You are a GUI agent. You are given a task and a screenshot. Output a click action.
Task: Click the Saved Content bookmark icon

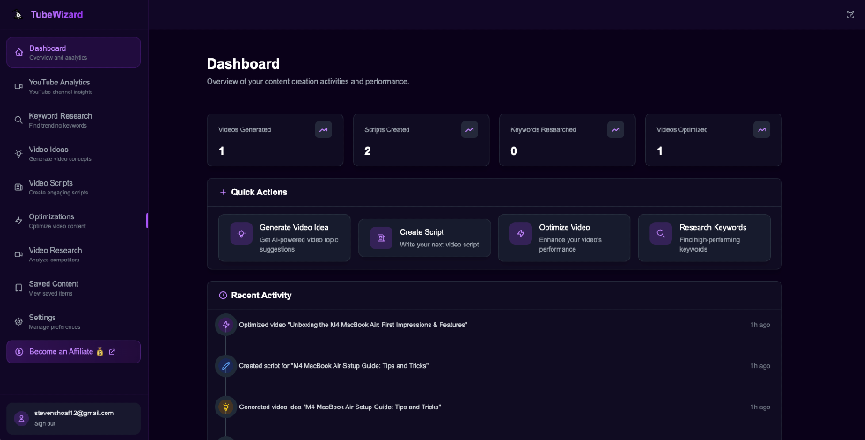18,288
